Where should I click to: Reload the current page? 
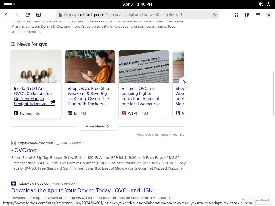click(28, 15)
